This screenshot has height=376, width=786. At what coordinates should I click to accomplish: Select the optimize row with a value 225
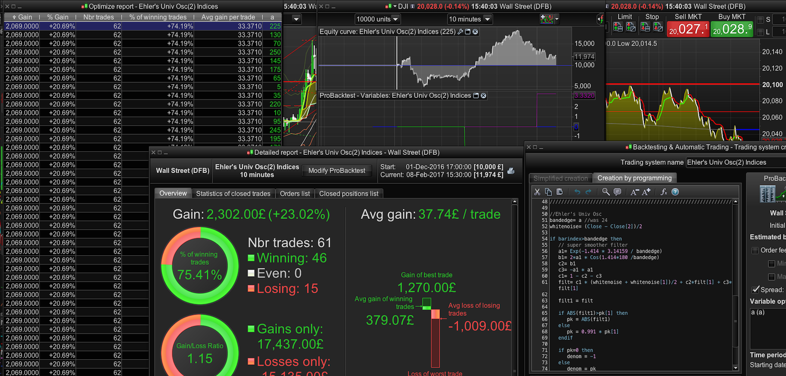pos(143,26)
